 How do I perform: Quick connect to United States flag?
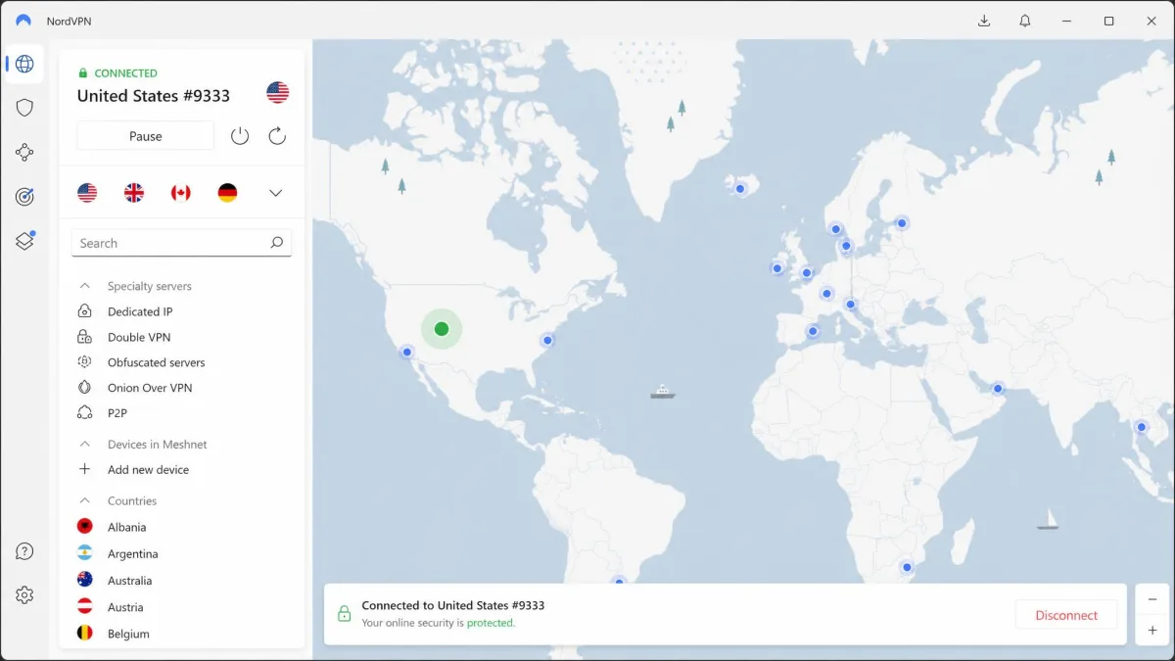tap(87, 193)
